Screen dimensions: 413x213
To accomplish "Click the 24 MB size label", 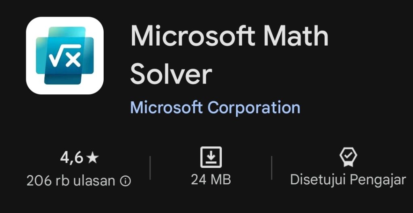I will click(x=211, y=180).
